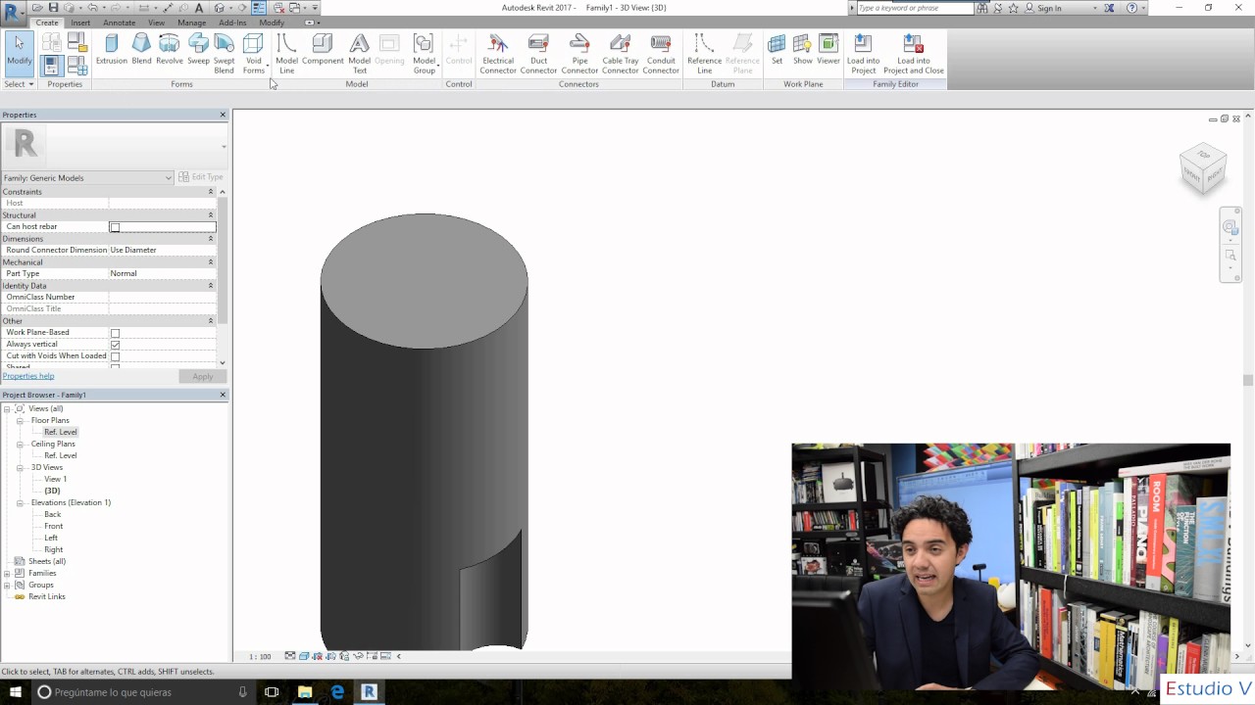Open the Family: Generic Models dropdown
The height and width of the screenshot is (705, 1255).
(87, 178)
